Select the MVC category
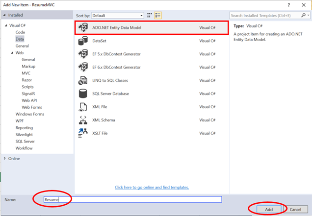This screenshot has width=312, height=216. pos(26,73)
